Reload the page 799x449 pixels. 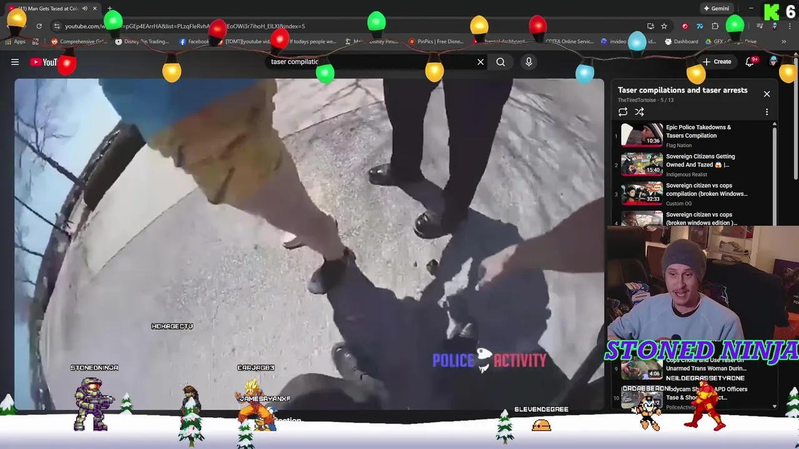39,26
